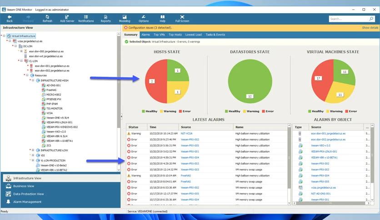This screenshot has width=380, height=220.
Task: Open the Help toolbar icon
Action: pyautogui.click(x=163, y=19)
